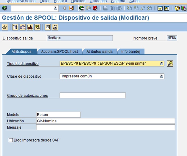Open the Clase de dispositivo dropdown list

[x=161, y=76]
